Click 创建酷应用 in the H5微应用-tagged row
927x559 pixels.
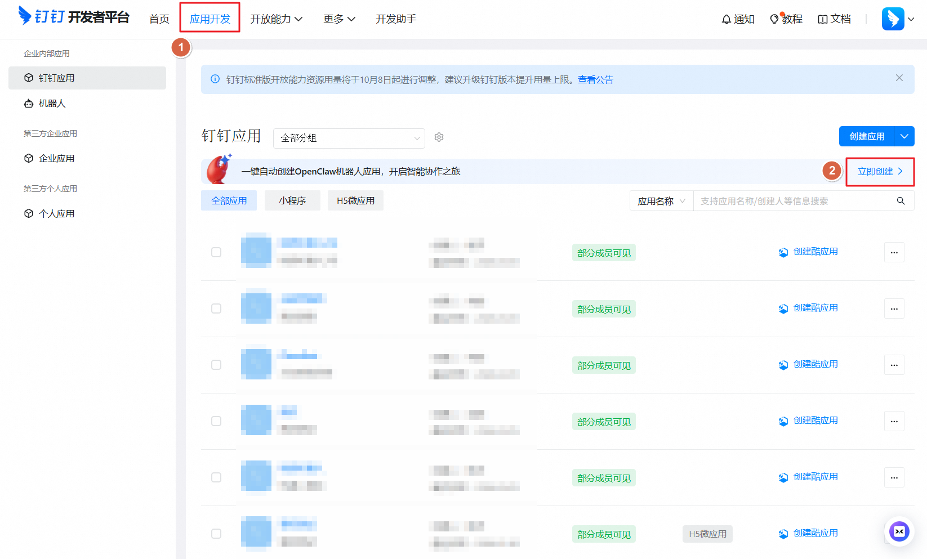click(x=808, y=533)
